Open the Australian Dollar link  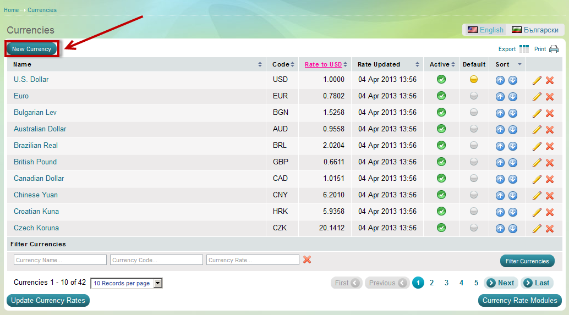click(x=40, y=129)
